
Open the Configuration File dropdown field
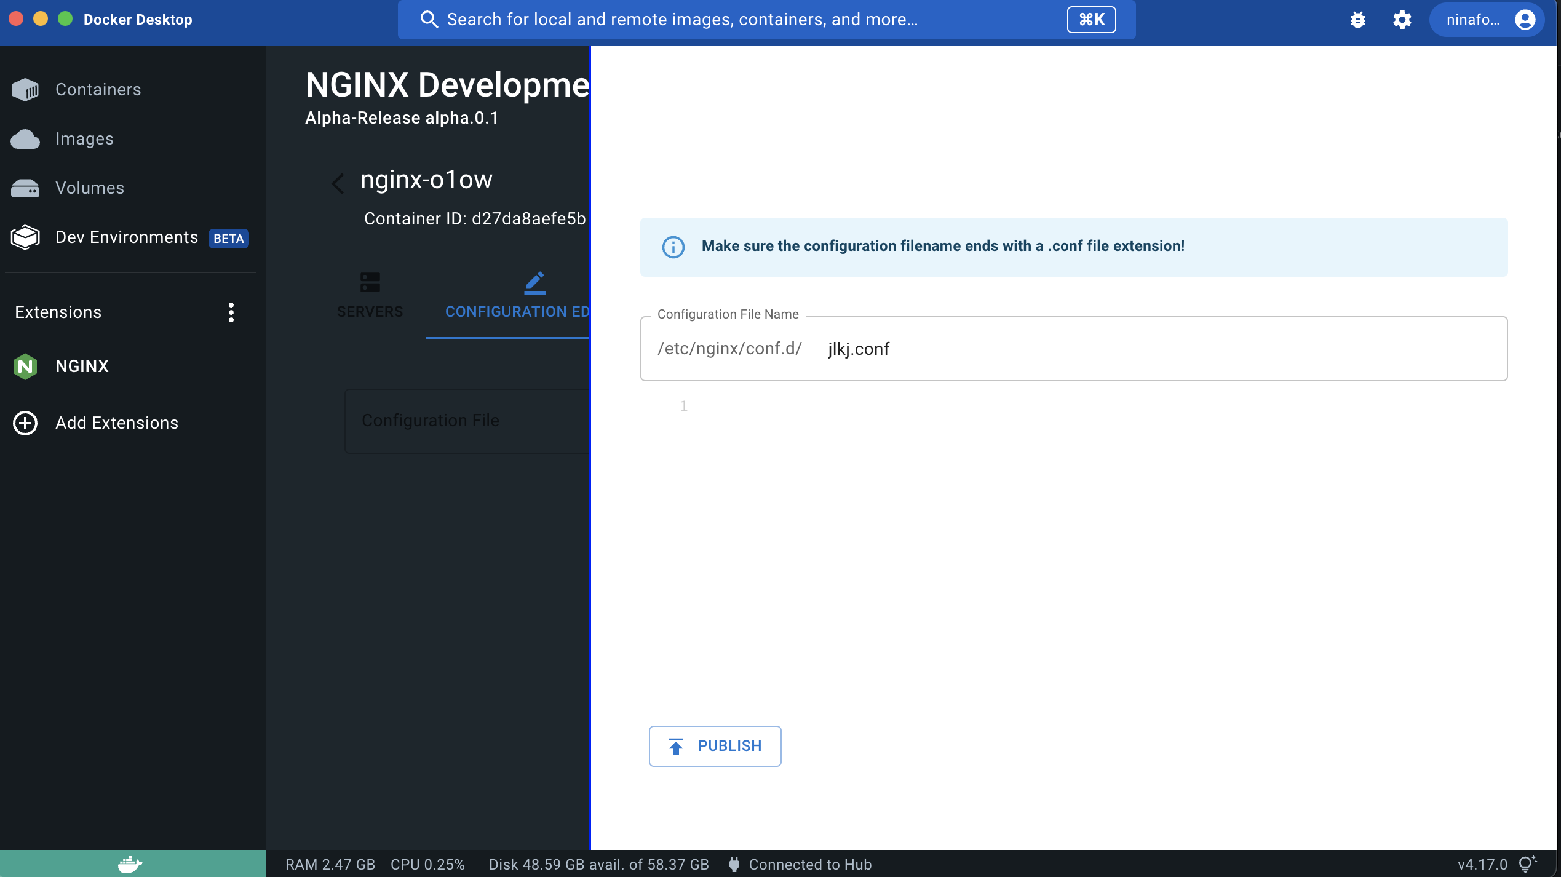point(467,421)
